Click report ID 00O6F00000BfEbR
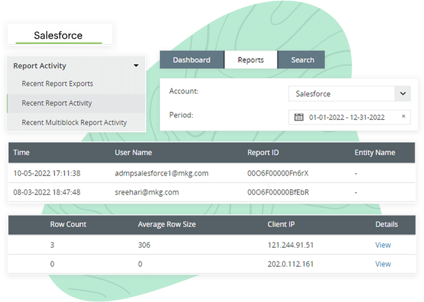Image resolution: width=424 pixels, height=302 pixels. click(x=278, y=192)
